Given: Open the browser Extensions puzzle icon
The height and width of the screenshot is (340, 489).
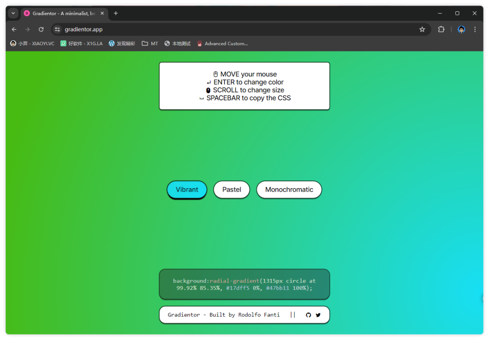Looking at the screenshot, I should [x=441, y=29].
